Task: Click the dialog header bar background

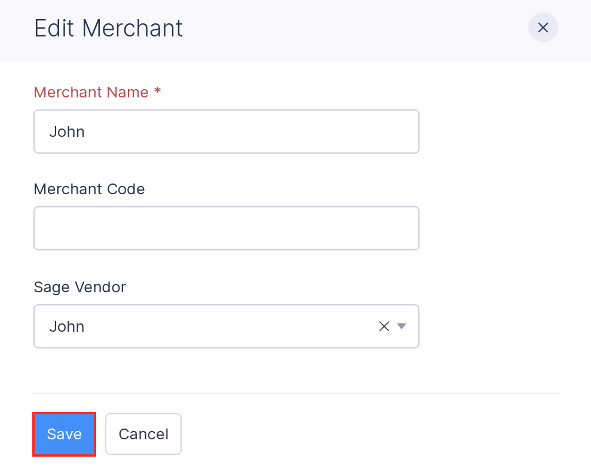Action: click(x=359, y=29)
